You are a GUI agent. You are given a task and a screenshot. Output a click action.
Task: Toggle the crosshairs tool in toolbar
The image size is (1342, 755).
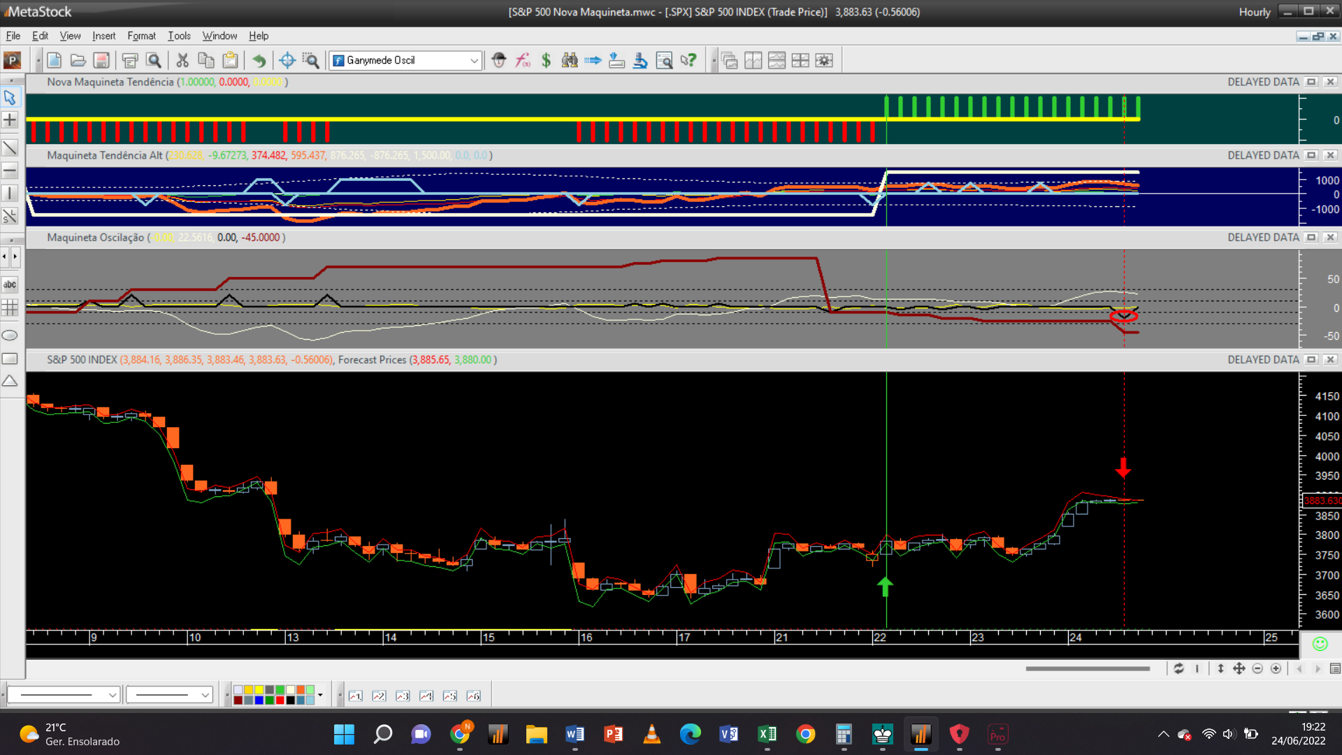point(287,61)
